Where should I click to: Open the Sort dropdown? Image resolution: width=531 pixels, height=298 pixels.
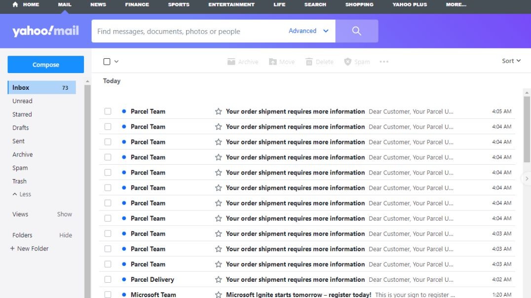point(511,61)
